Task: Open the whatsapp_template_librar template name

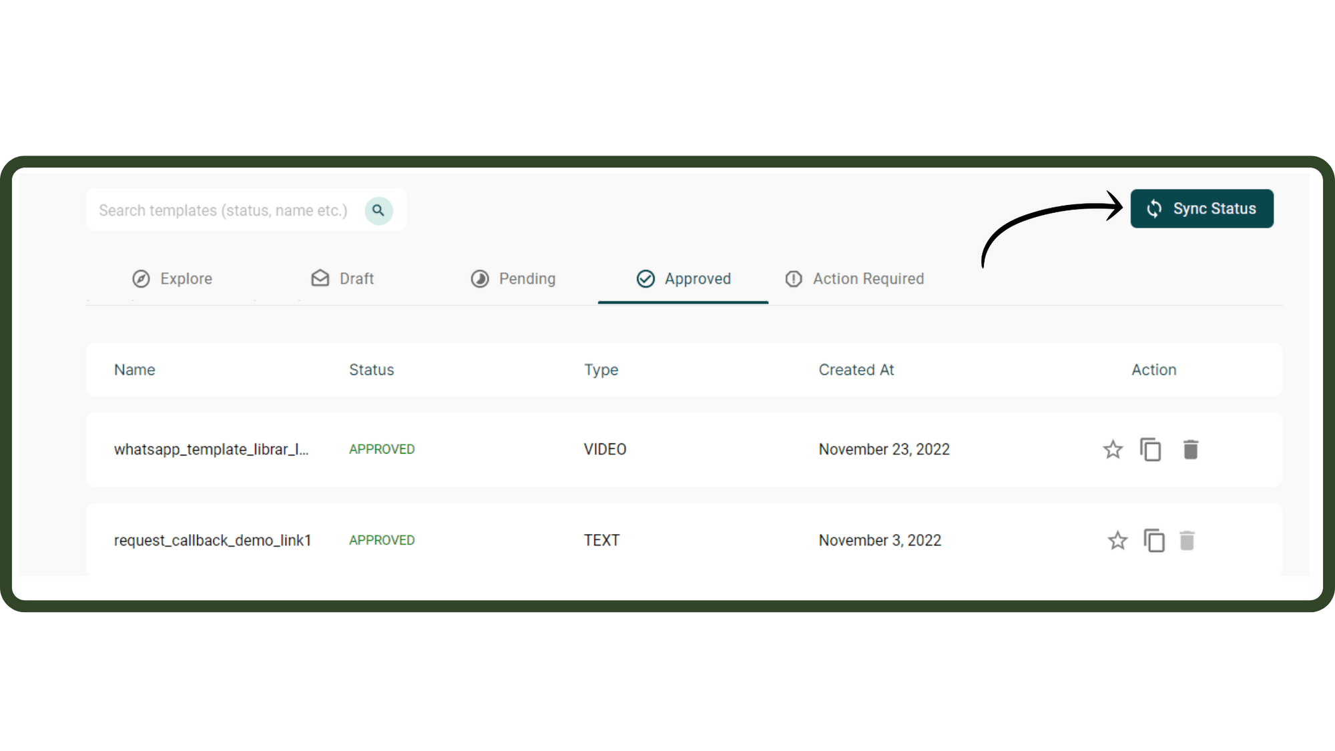Action: click(x=211, y=449)
